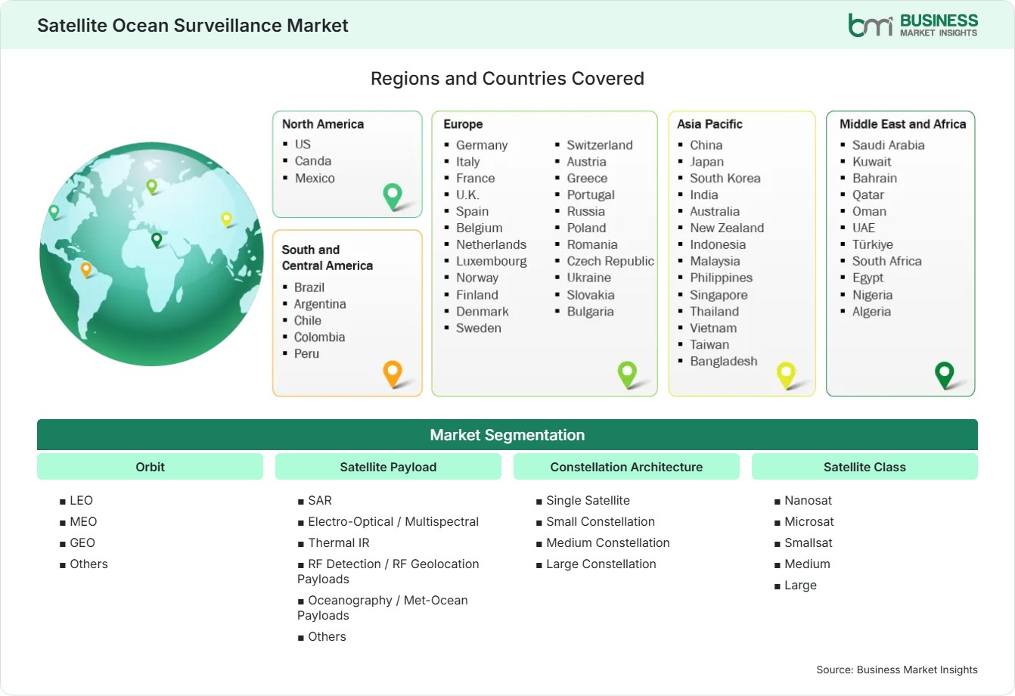Click the Europe heading
The image size is (1015, 696).
(x=463, y=124)
